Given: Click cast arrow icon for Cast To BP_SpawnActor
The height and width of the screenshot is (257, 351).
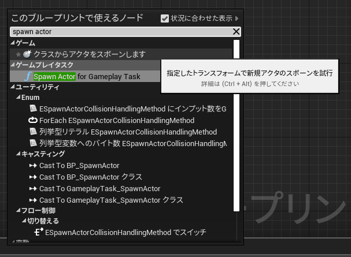Looking at the screenshot, I should tap(33, 166).
